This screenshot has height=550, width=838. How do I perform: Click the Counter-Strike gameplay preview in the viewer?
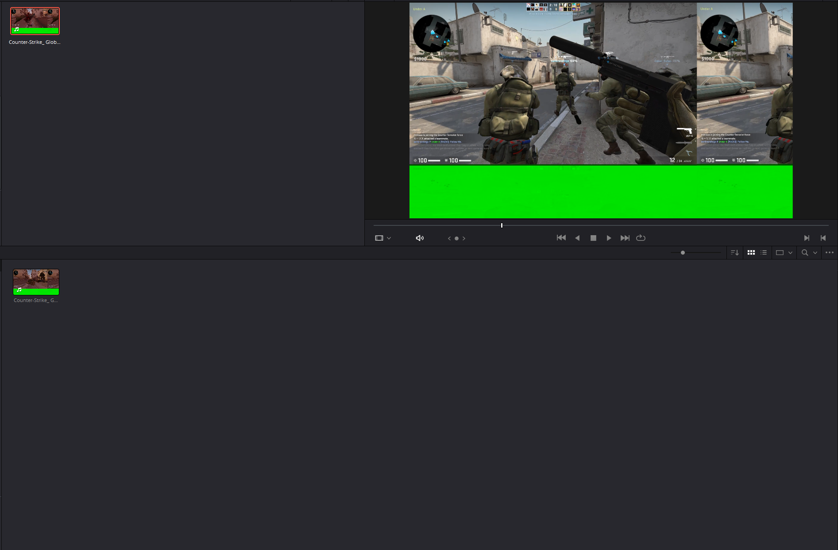[x=601, y=110]
